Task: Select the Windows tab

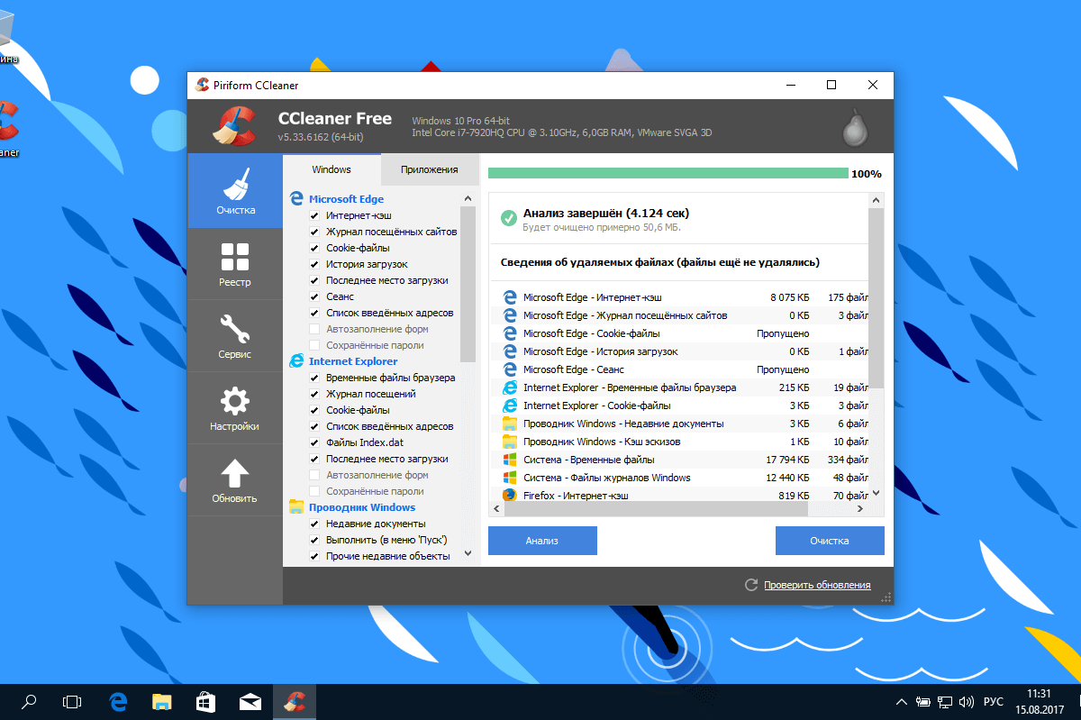Action: (332, 169)
